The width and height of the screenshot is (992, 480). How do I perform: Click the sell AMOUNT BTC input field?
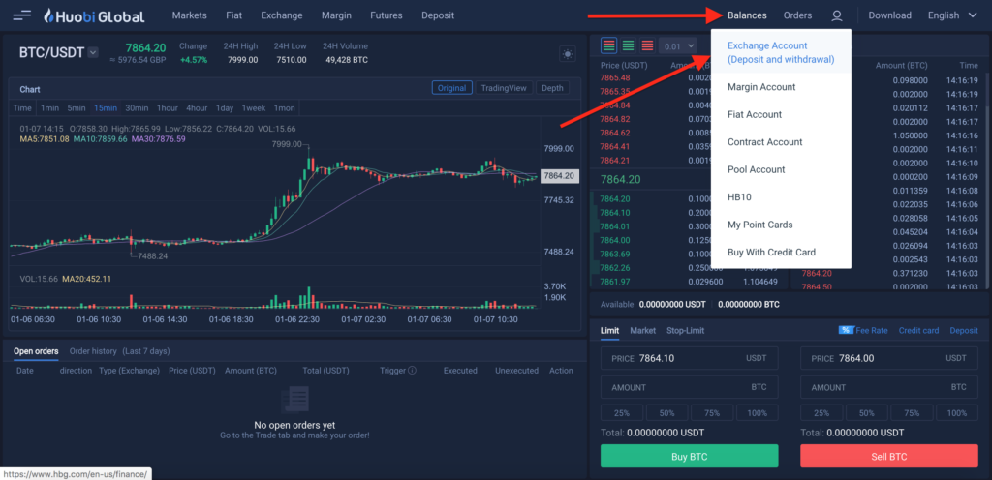(x=889, y=386)
